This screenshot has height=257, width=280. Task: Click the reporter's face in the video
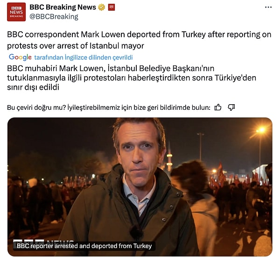coord(140,150)
